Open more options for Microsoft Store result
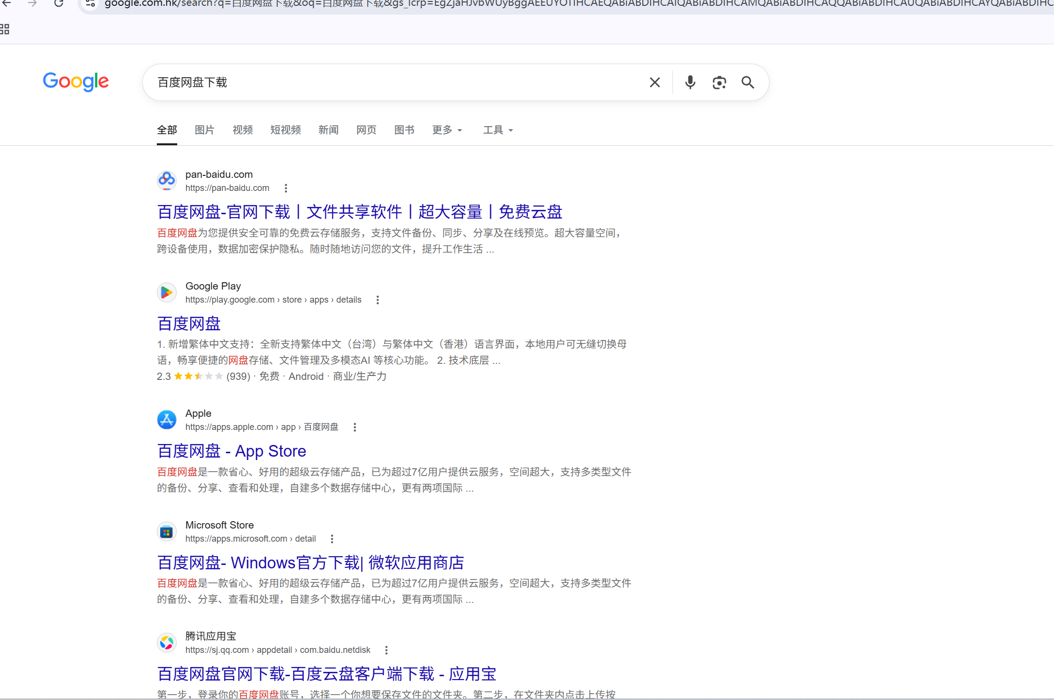Image resolution: width=1054 pixels, height=700 pixels. point(332,539)
